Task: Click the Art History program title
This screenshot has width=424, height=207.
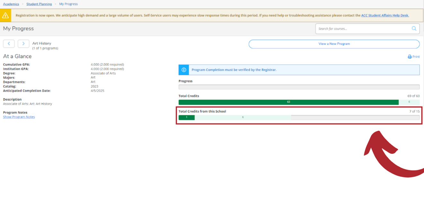Action: tap(42, 43)
